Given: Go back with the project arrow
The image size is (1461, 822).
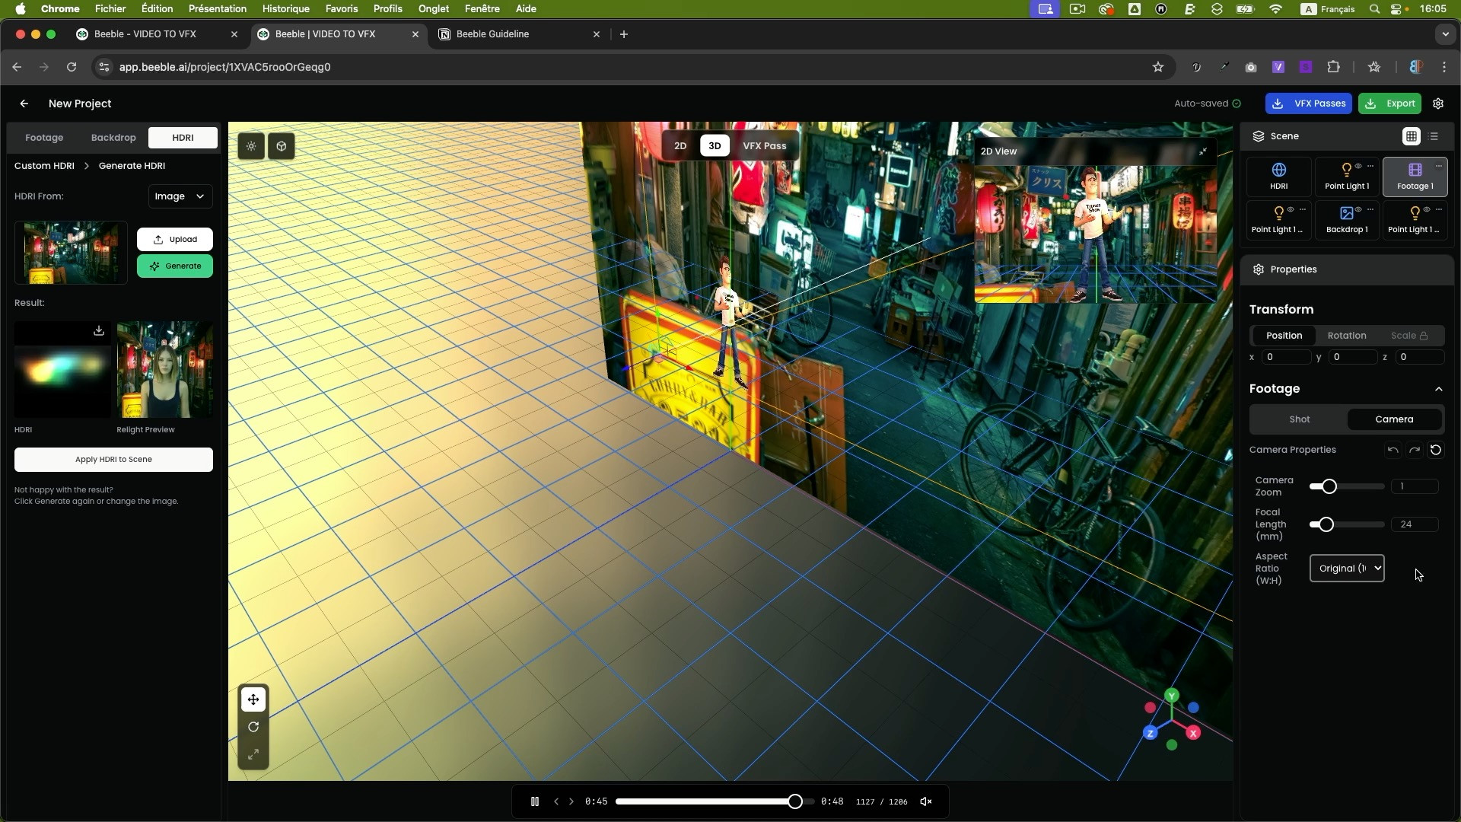Looking at the screenshot, I should (24, 104).
